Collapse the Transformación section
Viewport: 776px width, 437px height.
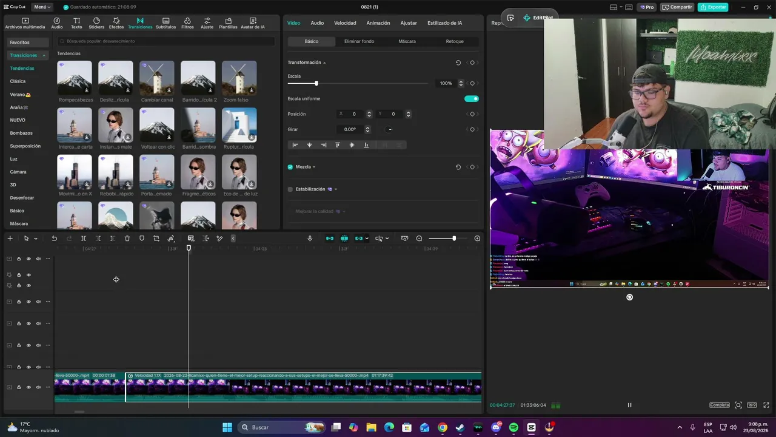(x=324, y=63)
